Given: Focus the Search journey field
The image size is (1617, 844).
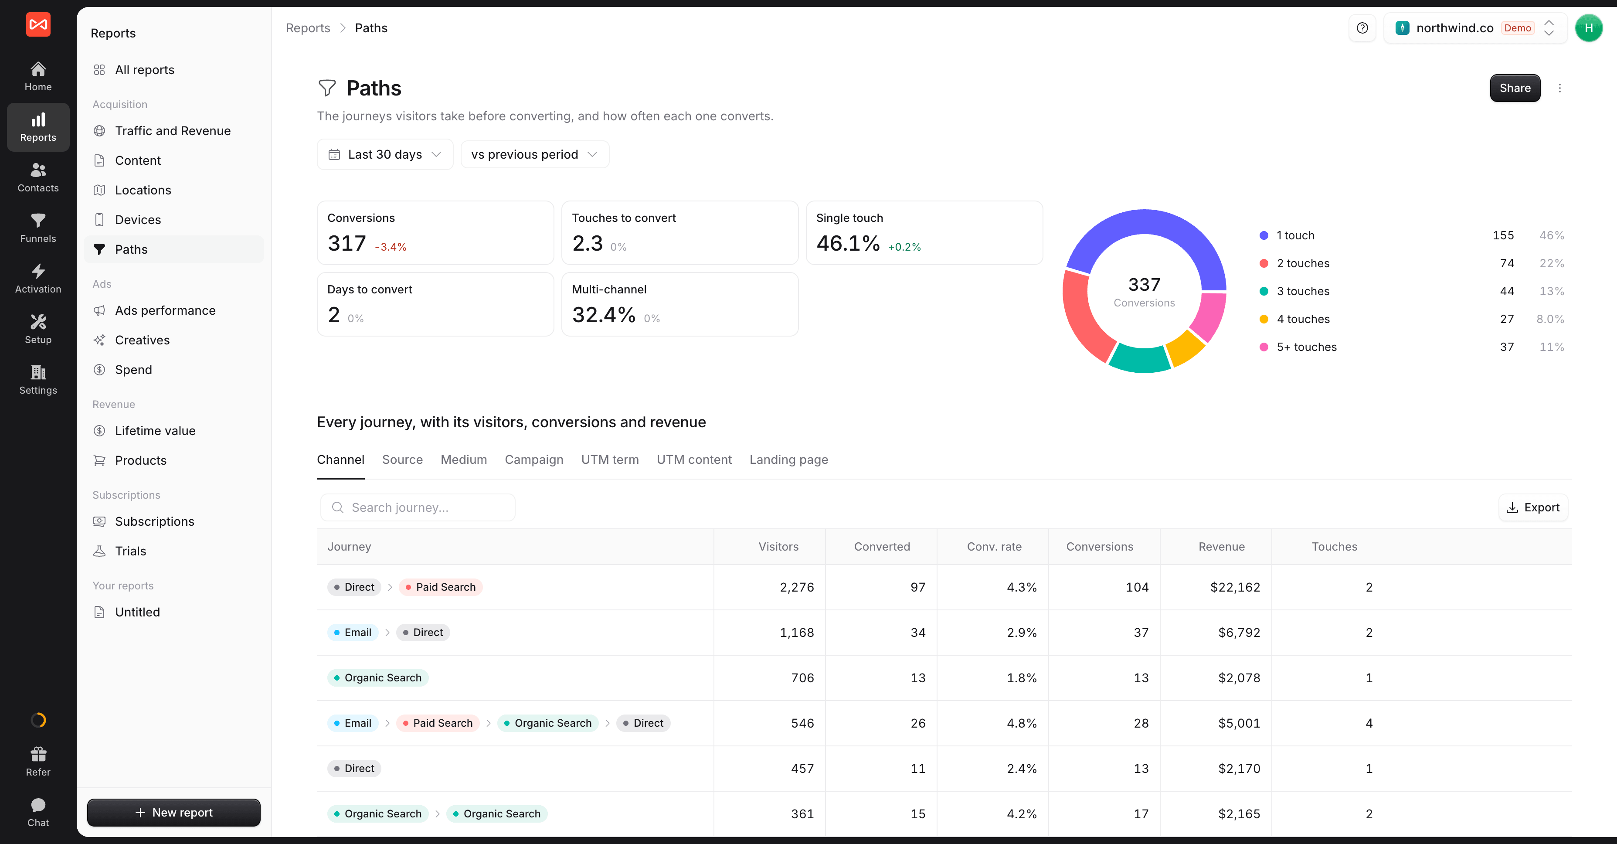Looking at the screenshot, I should [418, 507].
